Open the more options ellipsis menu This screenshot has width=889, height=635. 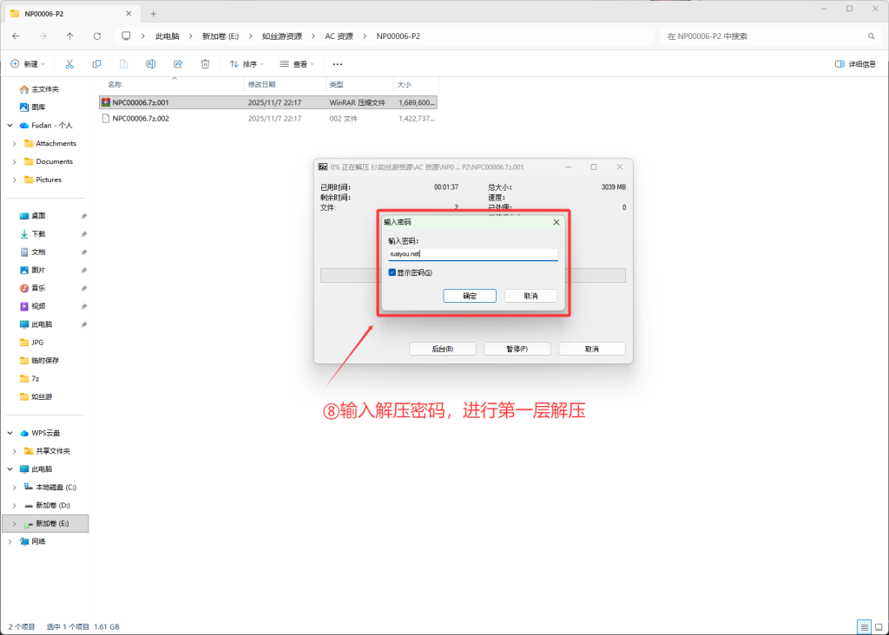(x=338, y=64)
